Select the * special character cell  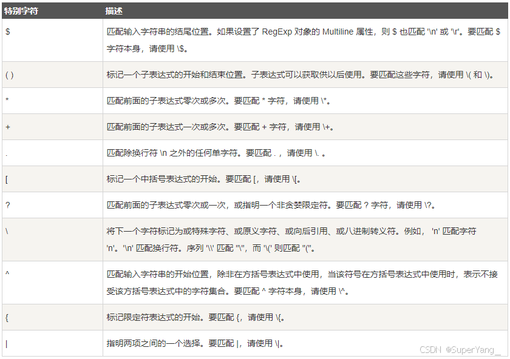[52, 101]
